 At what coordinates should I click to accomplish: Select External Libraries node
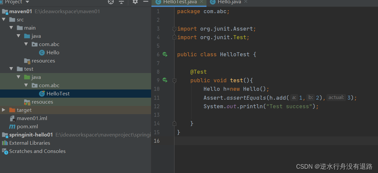tap(30, 143)
